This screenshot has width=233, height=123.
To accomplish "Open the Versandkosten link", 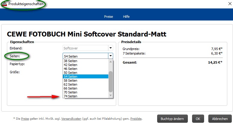I will pos(71,119).
